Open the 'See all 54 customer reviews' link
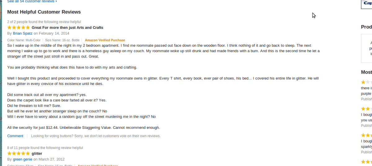Viewport: 372px width, 166px height. (x=31, y=2)
